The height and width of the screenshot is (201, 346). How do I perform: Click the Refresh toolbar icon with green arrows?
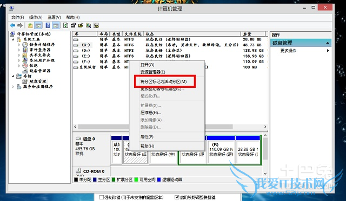pos(65,25)
